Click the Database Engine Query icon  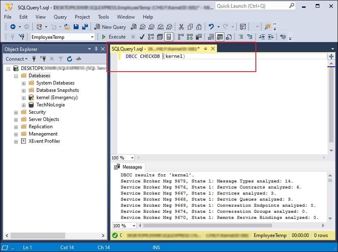[134, 27]
